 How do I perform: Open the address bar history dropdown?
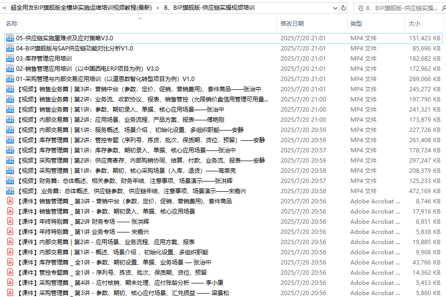click(336, 7)
